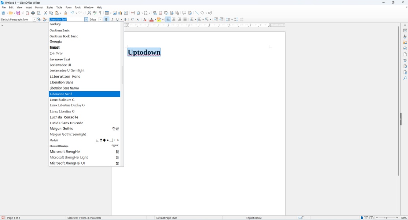Image resolution: width=408 pixels, height=220 pixels.
Task: Enable Align Left
Action: pyautogui.click(x=168, y=19)
